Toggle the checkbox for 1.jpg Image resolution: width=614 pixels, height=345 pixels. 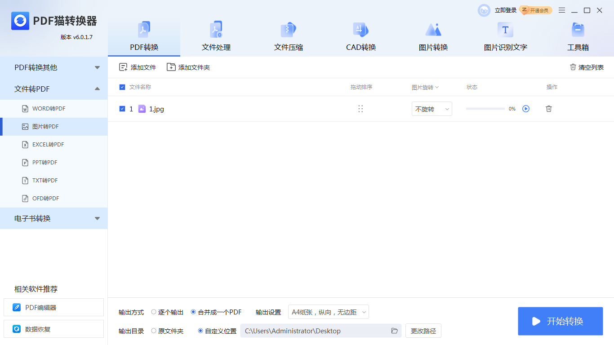(x=122, y=109)
